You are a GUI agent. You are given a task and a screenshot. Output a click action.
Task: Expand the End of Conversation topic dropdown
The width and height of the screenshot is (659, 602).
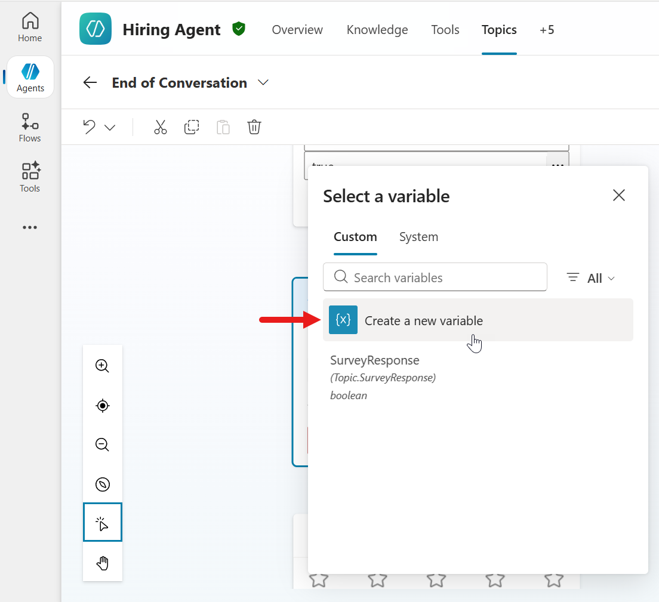263,82
